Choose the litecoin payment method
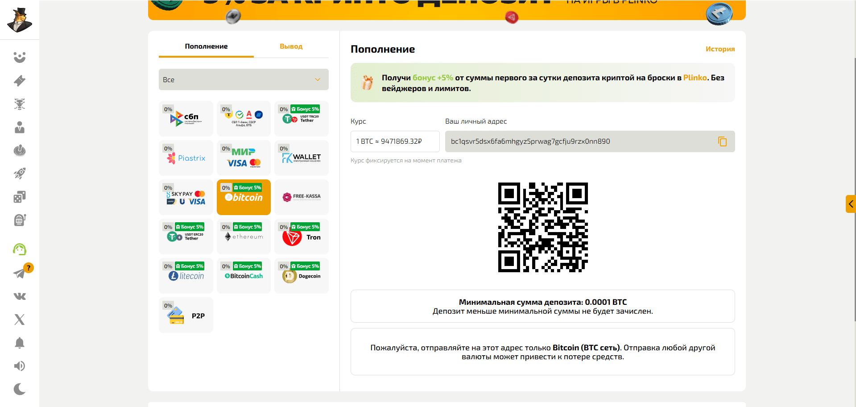 click(x=186, y=276)
